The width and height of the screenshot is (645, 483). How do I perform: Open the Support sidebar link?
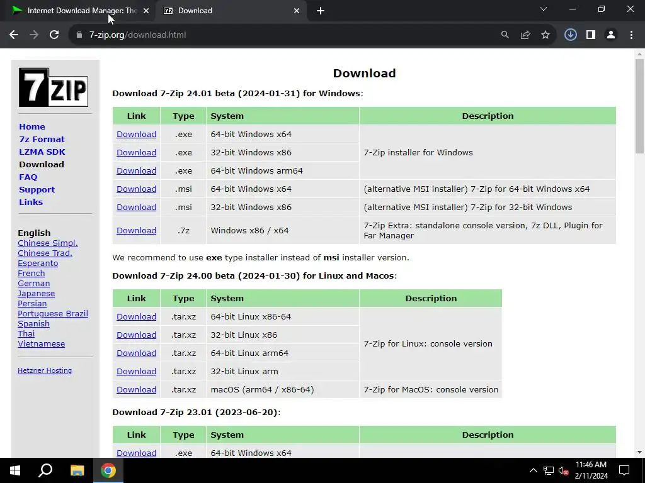pyautogui.click(x=37, y=190)
